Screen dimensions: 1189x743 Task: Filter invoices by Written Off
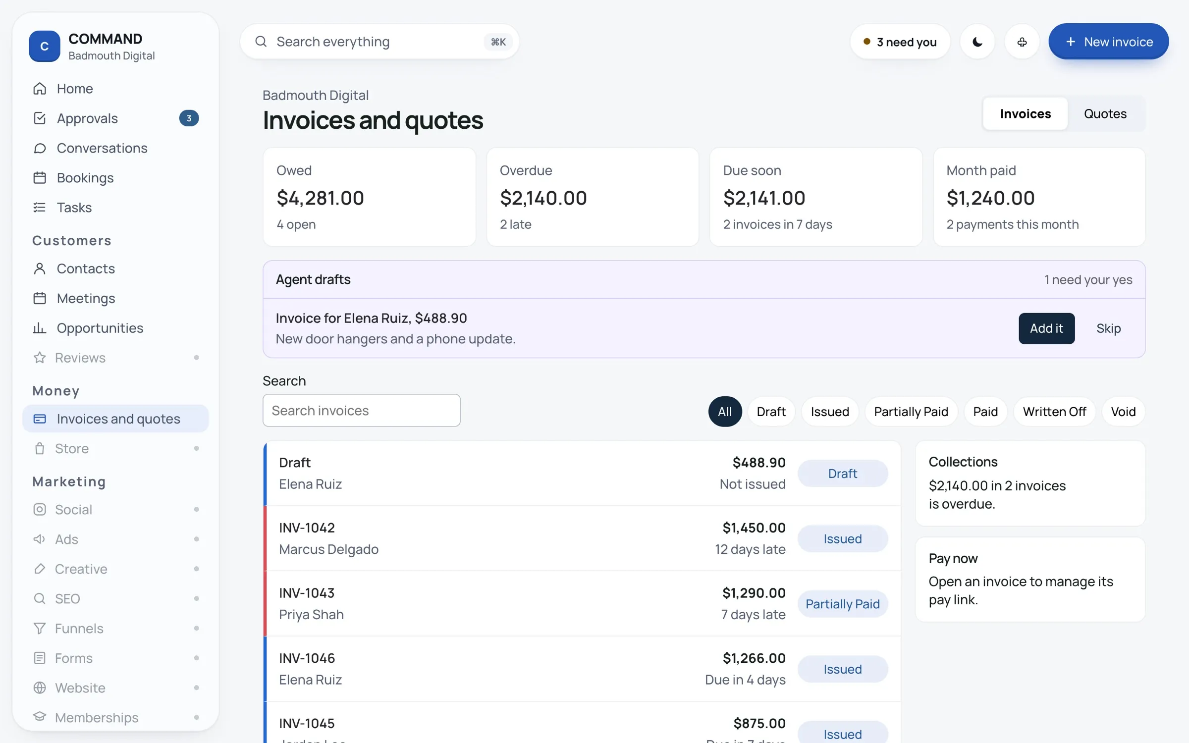click(1054, 411)
